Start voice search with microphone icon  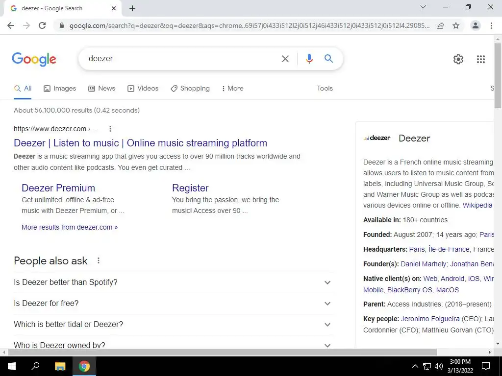[x=309, y=59]
